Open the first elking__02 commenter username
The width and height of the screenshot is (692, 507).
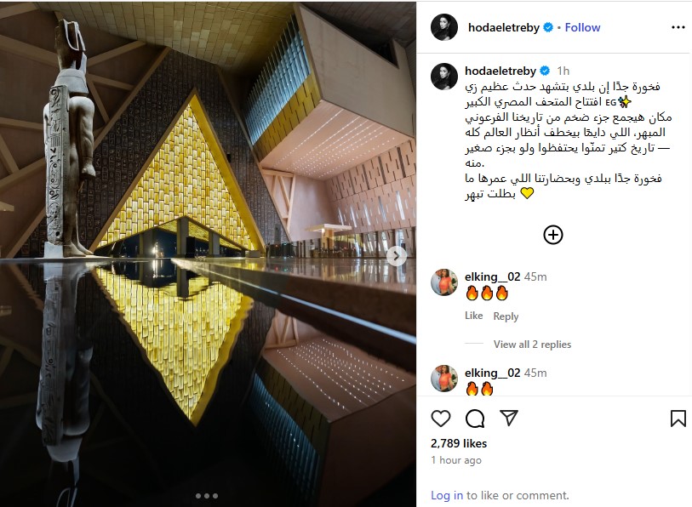click(x=493, y=276)
